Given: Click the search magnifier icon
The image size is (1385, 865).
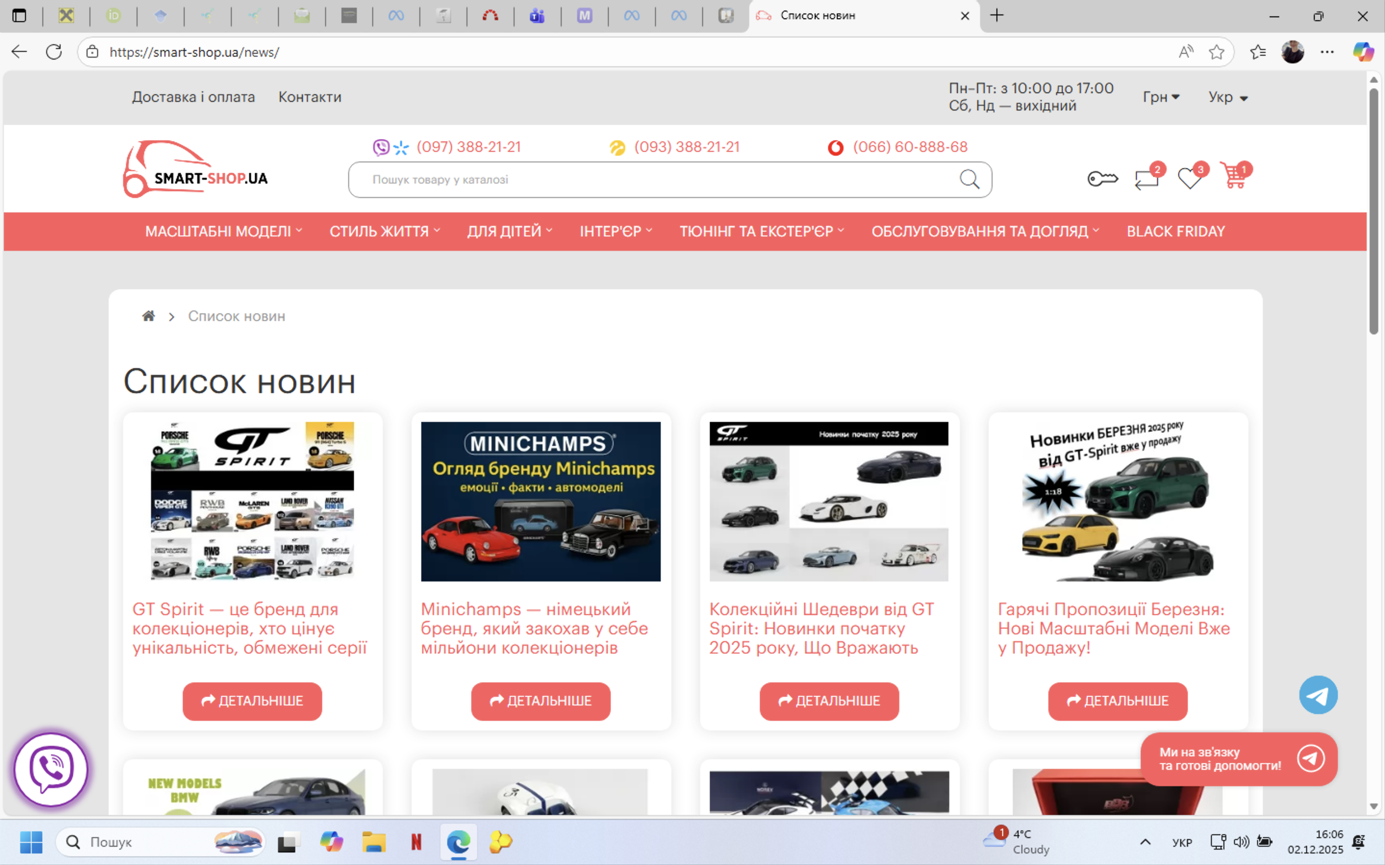Looking at the screenshot, I should 969,180.
